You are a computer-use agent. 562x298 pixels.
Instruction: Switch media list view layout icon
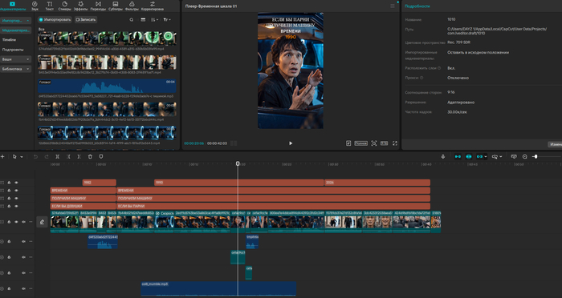click(143, 20)
